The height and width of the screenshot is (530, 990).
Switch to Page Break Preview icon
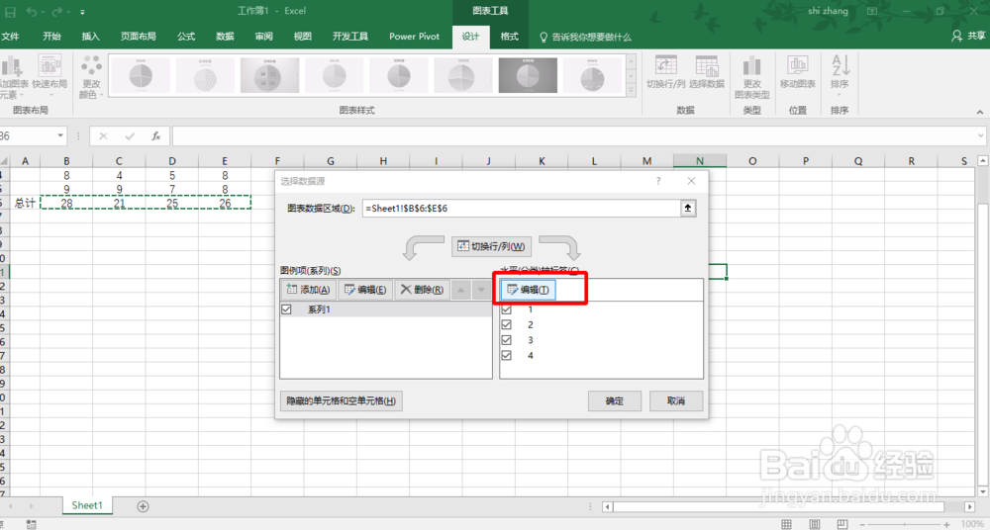[842, 524]
